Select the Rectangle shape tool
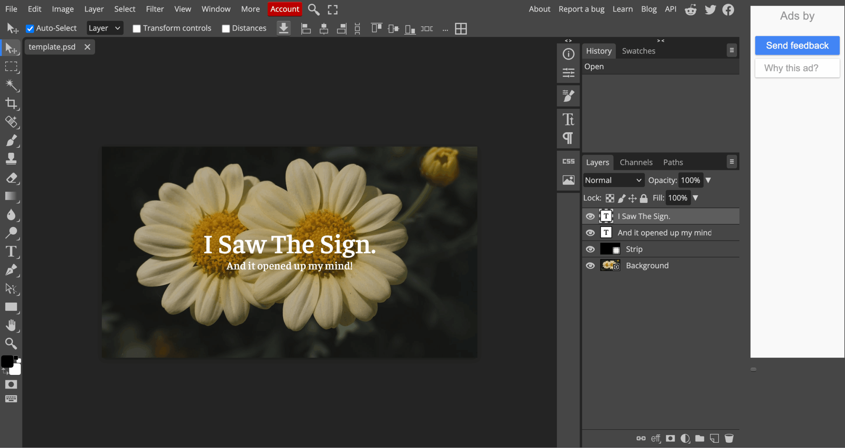The height and width of the screenshot is (448, 845). pos(11,307)
